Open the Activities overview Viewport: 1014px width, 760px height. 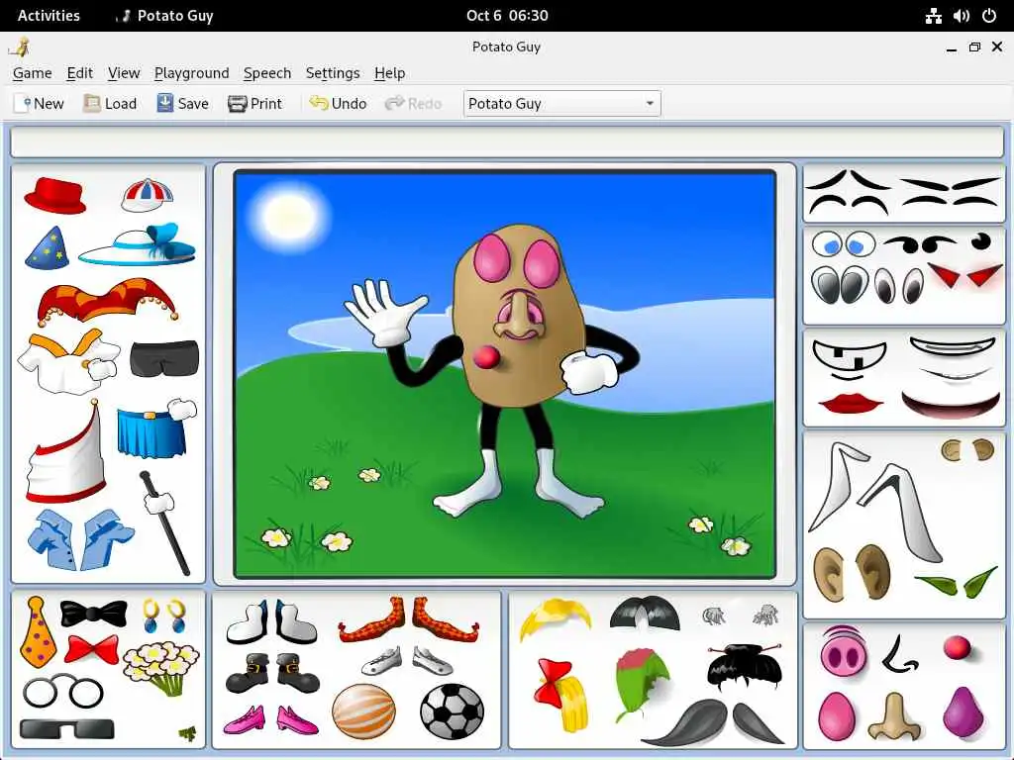49,16
